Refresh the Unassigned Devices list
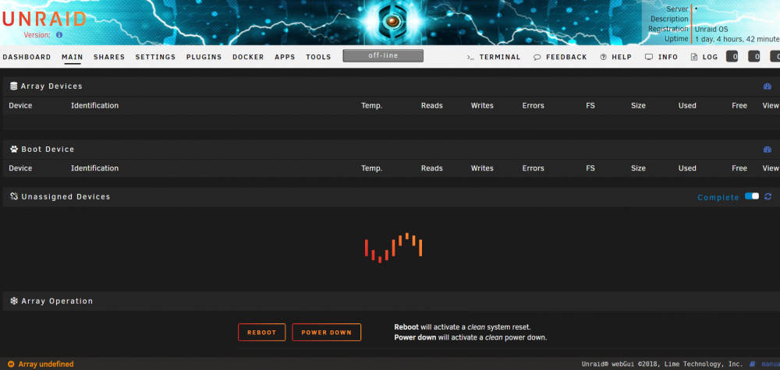Screen dimensions: 780x370 (x=768, y=196)
